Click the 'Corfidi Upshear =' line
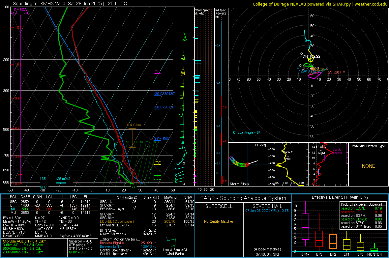 click(x=128, y=254)
